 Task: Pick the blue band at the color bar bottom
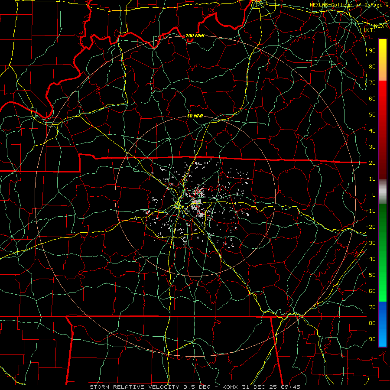coord(383,324)
